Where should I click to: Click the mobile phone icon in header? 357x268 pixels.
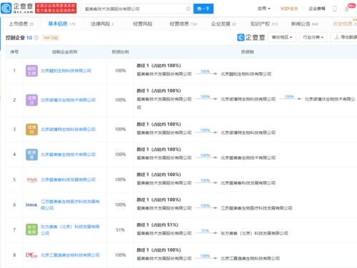pyautogui.click(x=335, y=9)
